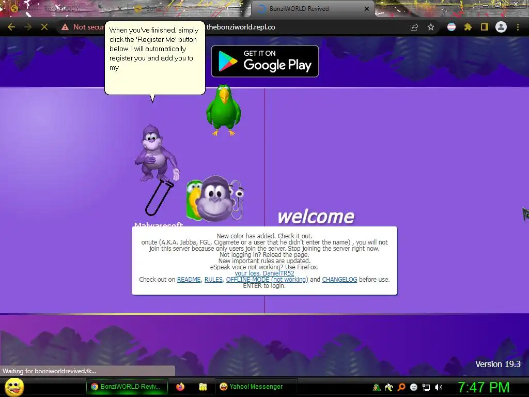Viewport: 529px width, 397px height.
Task: Click the green tree tray icon
Action: 377,387
